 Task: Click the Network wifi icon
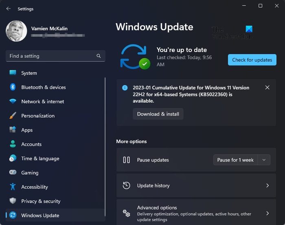click(x=13, y=101)
